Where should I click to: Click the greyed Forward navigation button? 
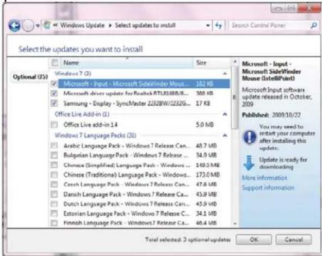[x=28, y=26]
